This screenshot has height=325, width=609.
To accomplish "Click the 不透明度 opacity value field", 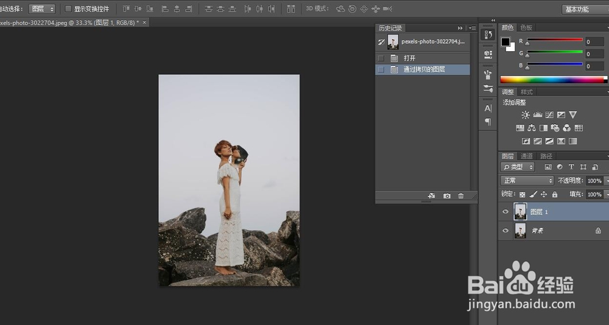I will tap(594, 181).
